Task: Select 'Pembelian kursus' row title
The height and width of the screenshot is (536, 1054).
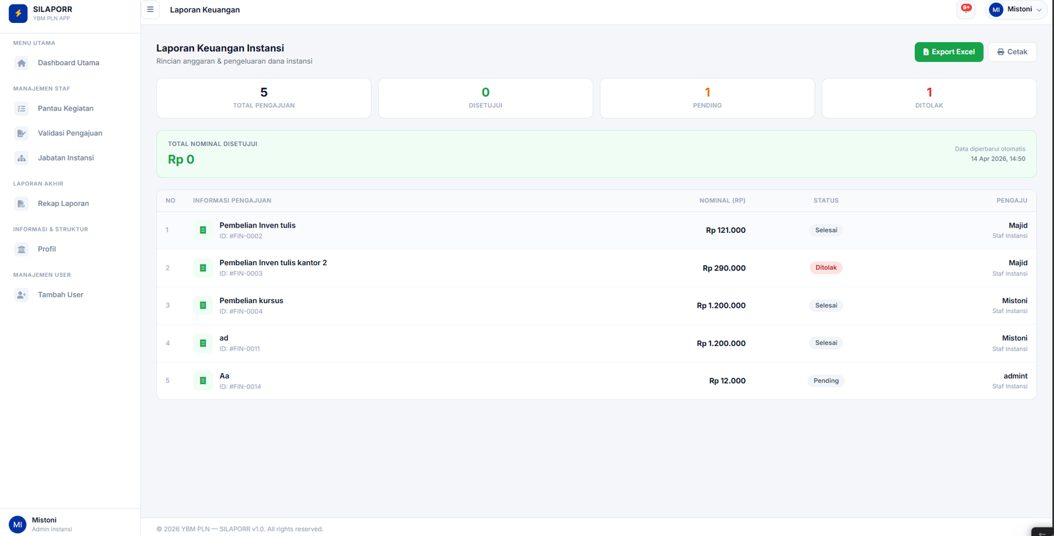Action: (x=251, y=301)
